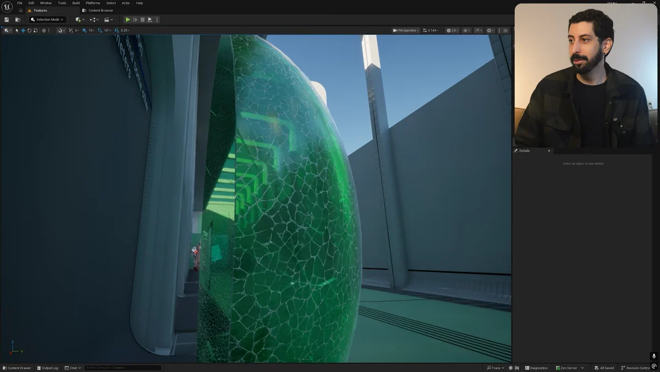660x372 pixels.
Task: Open the Select menu
Action: [x=111, y=3]
